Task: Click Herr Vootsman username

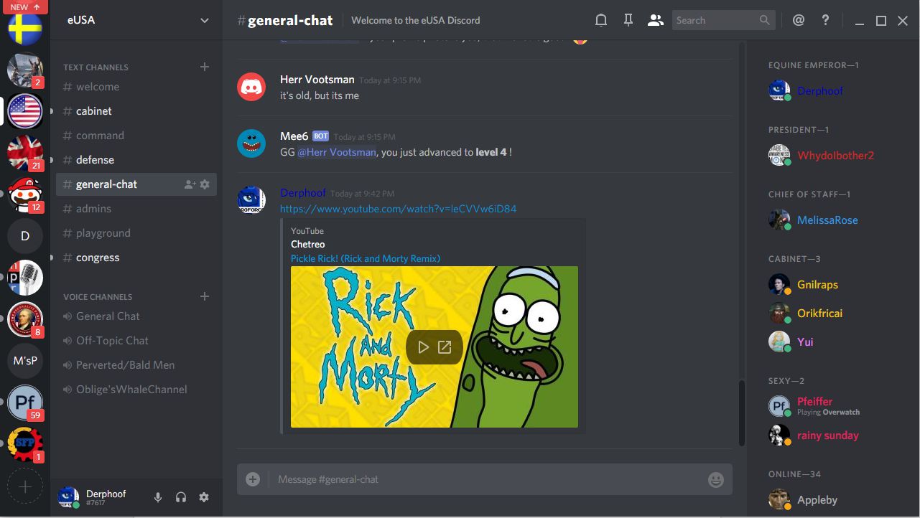Action: pyautogui.click(x=317, y=80)
